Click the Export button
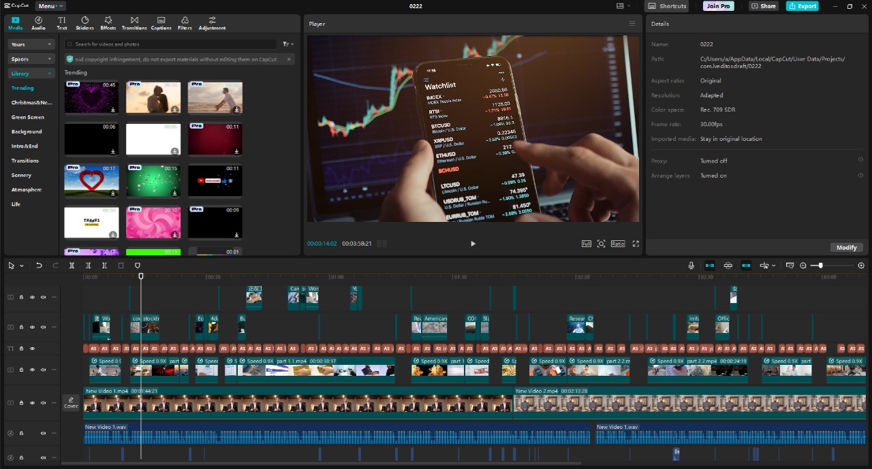Screen dimensions: 872x469 (x=803, y=6)
